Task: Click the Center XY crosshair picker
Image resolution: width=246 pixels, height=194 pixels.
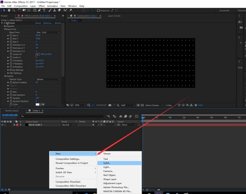Action: pyautogui.click(x=37, y=54)
